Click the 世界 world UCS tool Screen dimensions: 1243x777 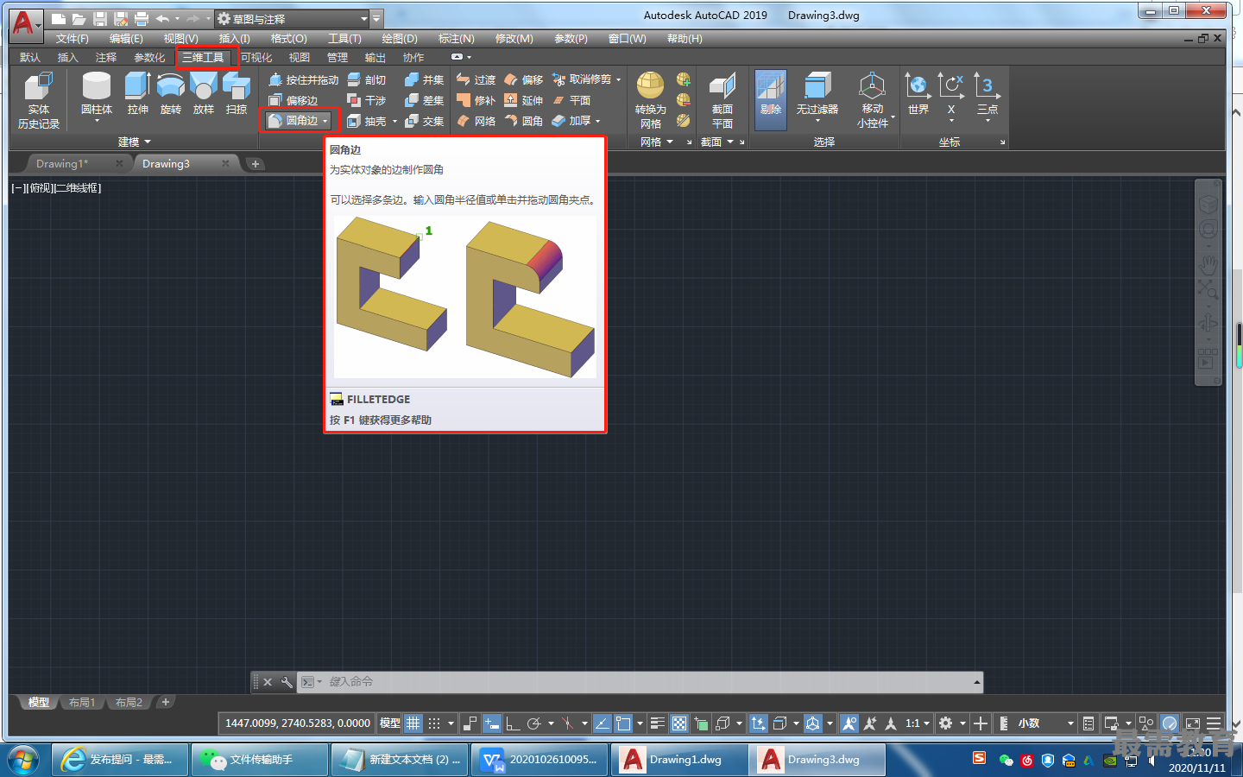(918, 95)
